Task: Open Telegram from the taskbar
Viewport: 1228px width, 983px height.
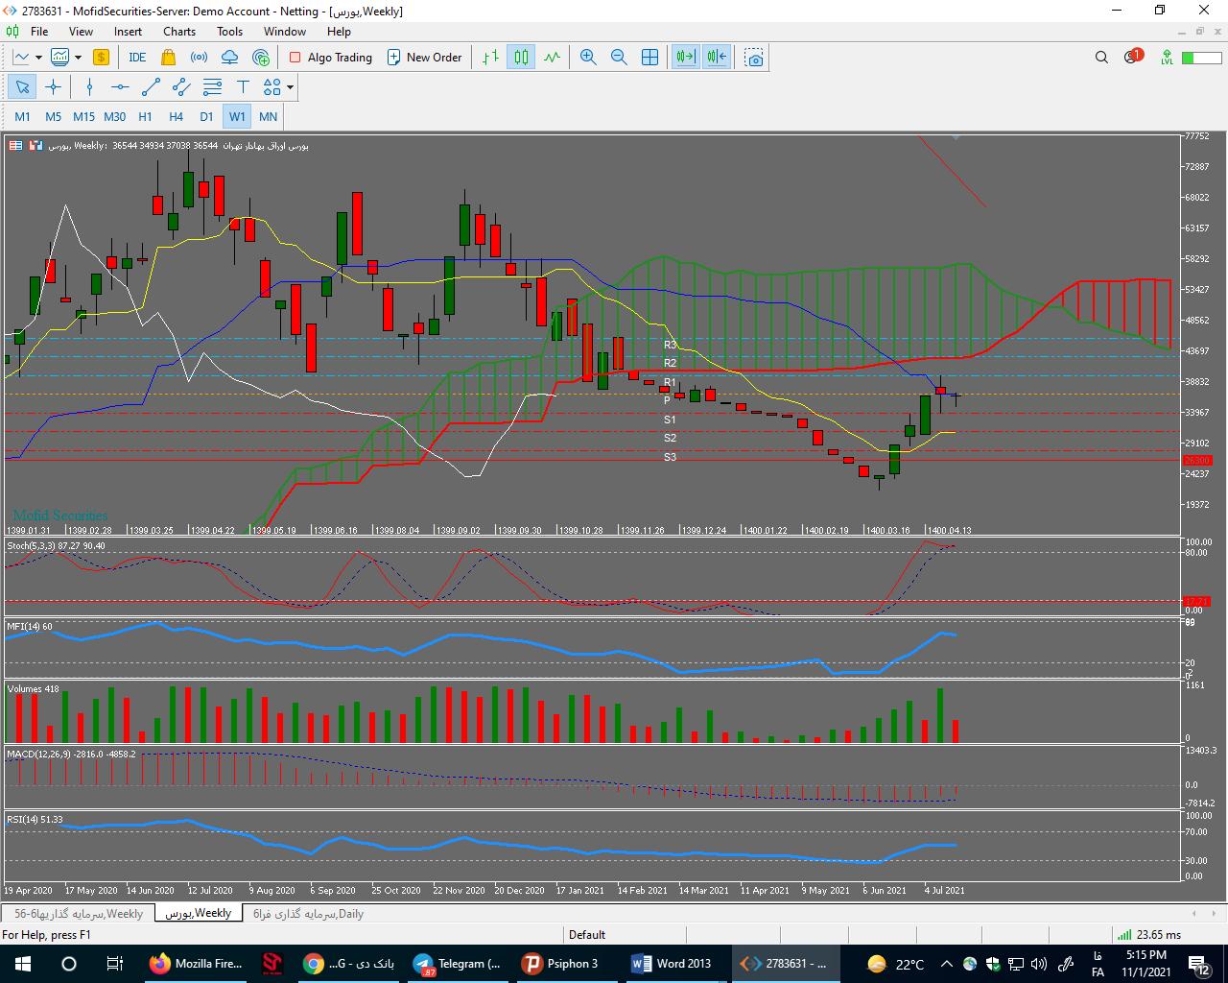Action: click(x=458, y=964)
